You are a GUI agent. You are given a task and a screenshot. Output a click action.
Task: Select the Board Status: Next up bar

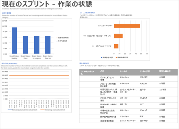tap(48, 45)
